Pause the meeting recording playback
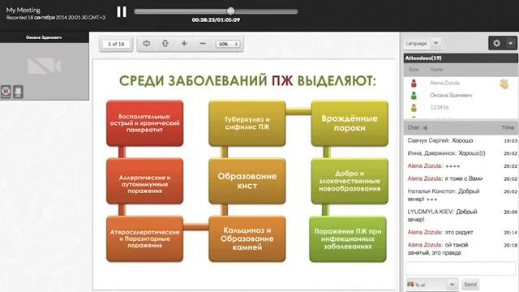 click(122, 12)
